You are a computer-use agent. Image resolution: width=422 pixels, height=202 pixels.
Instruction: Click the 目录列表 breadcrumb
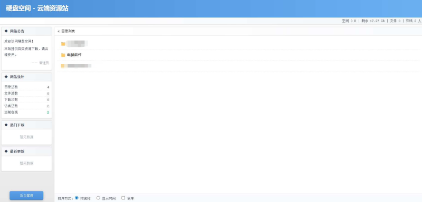(x=68, y=32)
